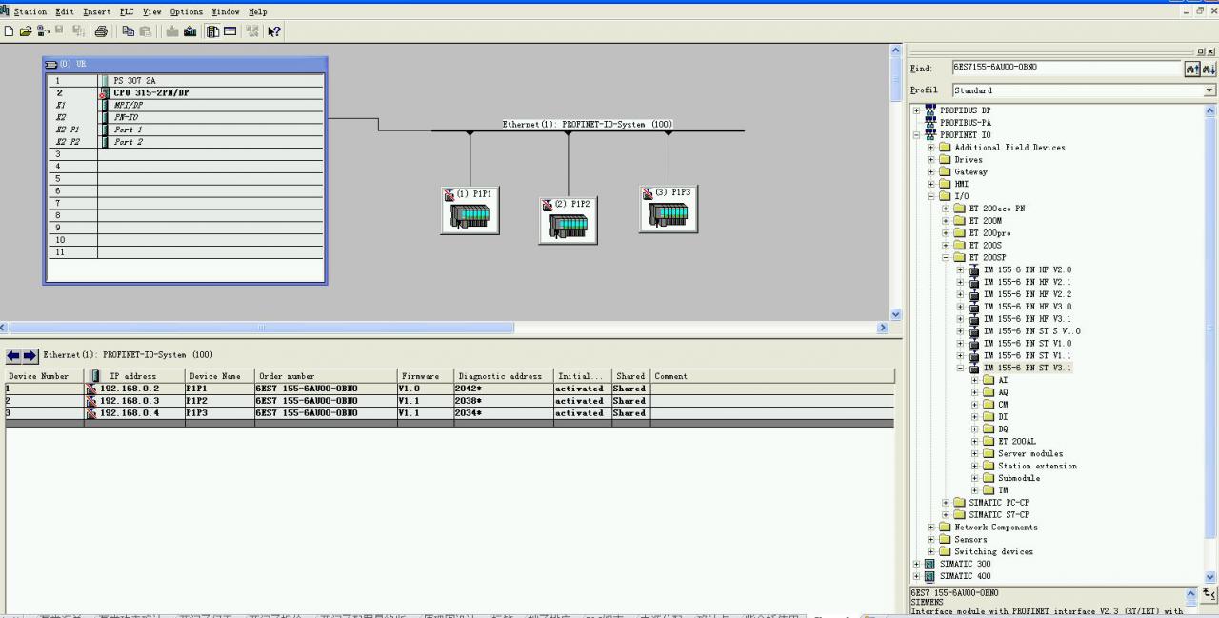Open the Profil Standard dropdown
This screenshot has width=1219, height=618.
1209,90
